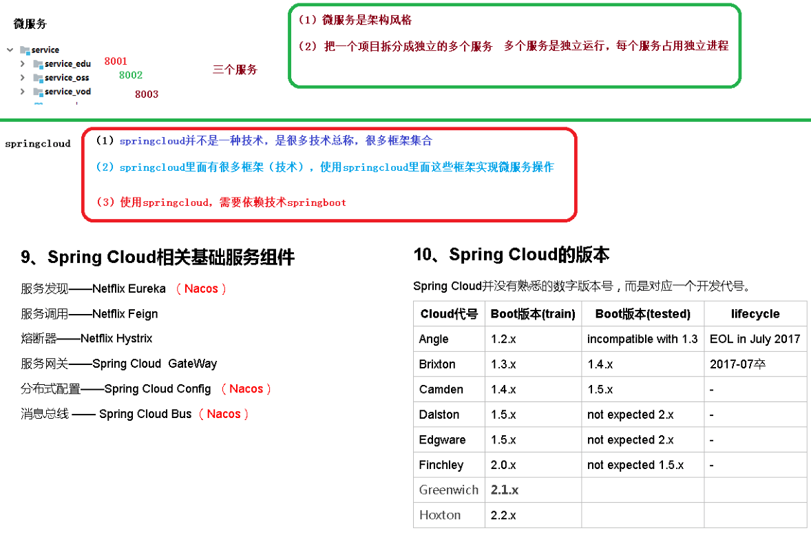Click the 服务网关——Spring Cloud GateWay line
The image size is (811, 533).
coord(118,364)
